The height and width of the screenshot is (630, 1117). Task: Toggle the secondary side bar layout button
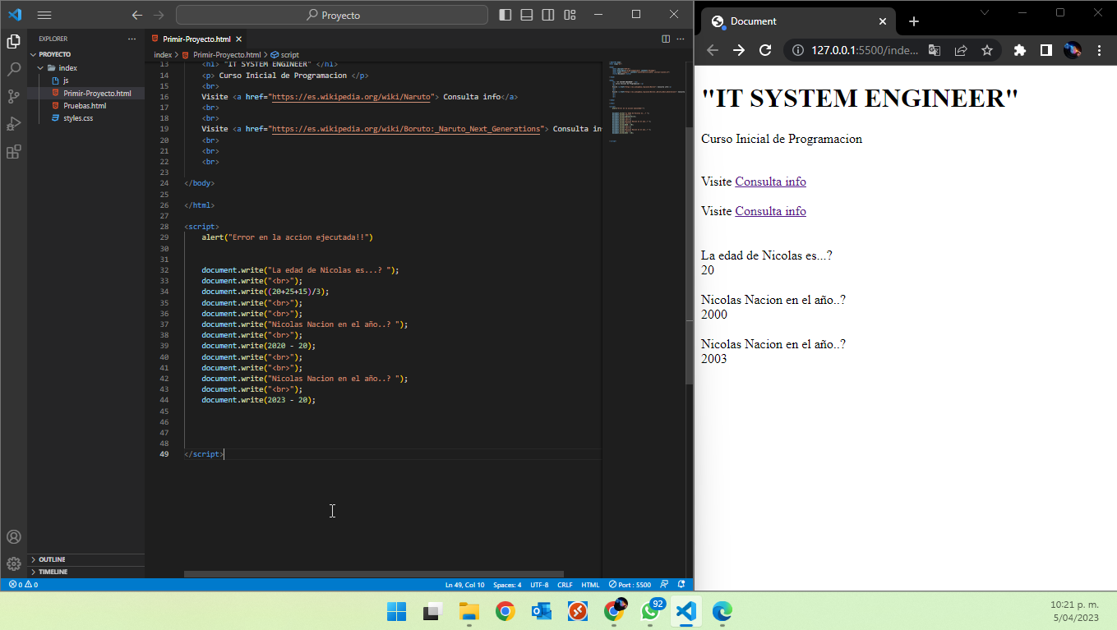point(548,15)
